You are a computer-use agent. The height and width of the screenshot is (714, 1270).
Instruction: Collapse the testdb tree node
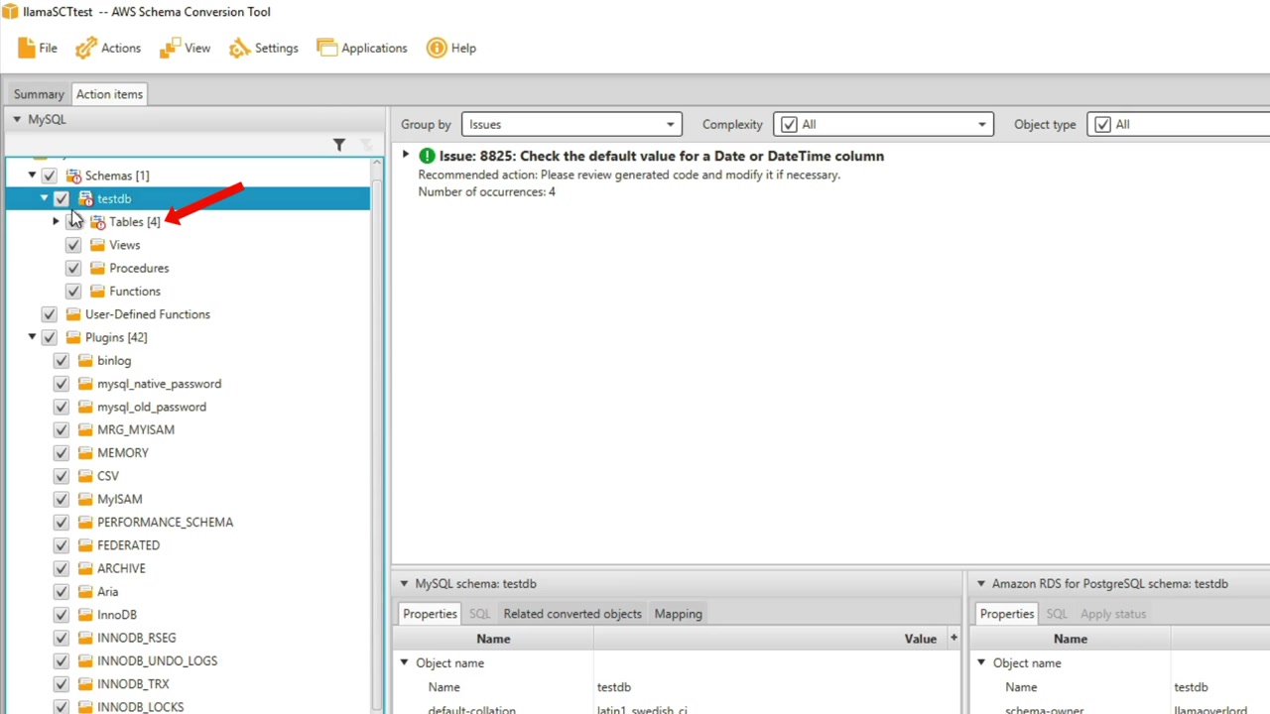tap(44, 198)
